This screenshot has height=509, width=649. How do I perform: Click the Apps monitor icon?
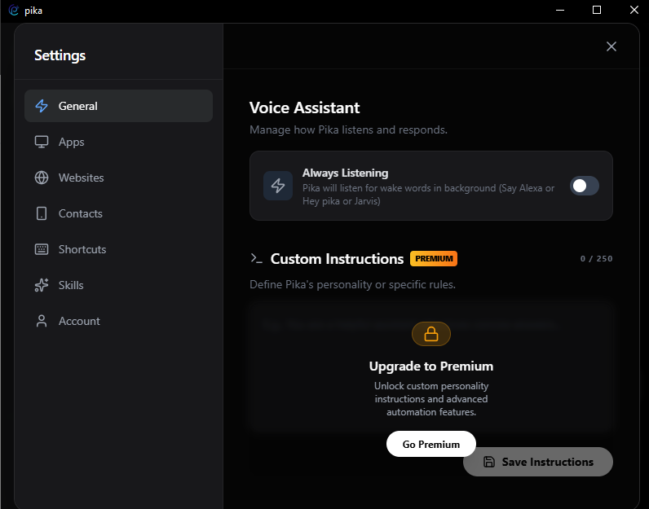click(x=42, y=142)
